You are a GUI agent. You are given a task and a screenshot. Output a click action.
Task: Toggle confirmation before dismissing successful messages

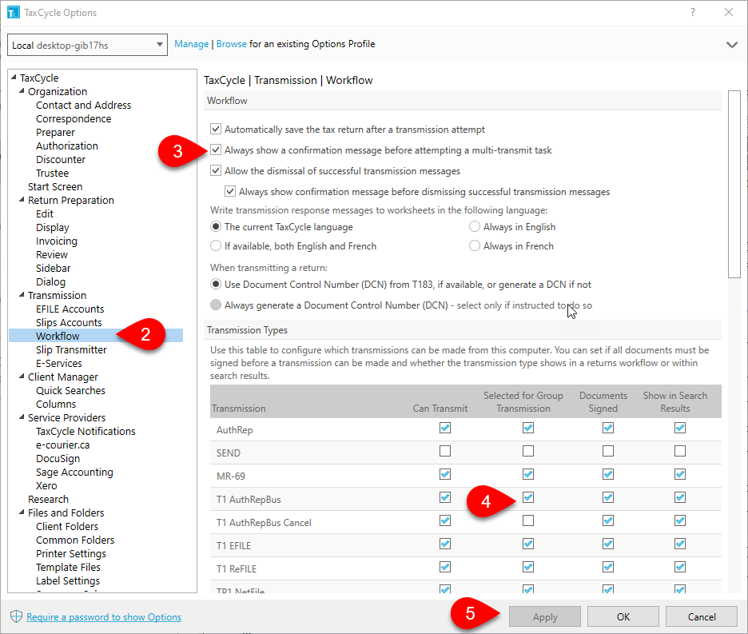click(230, 191)
